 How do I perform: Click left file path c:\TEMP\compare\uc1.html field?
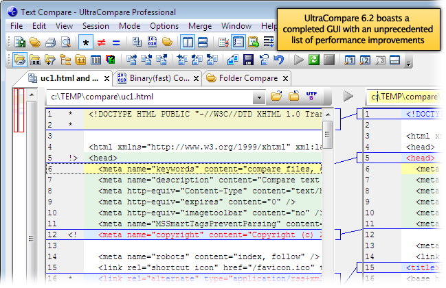pyautogui.click(x=150, y=97)
